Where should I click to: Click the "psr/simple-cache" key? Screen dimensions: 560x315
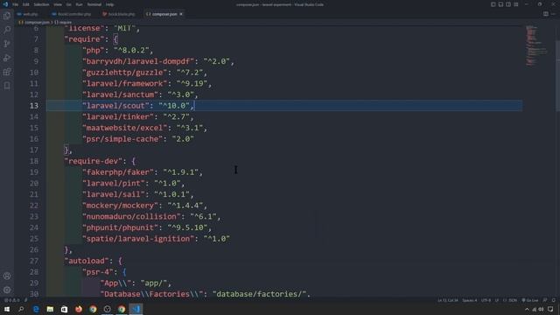click(122, 139)
